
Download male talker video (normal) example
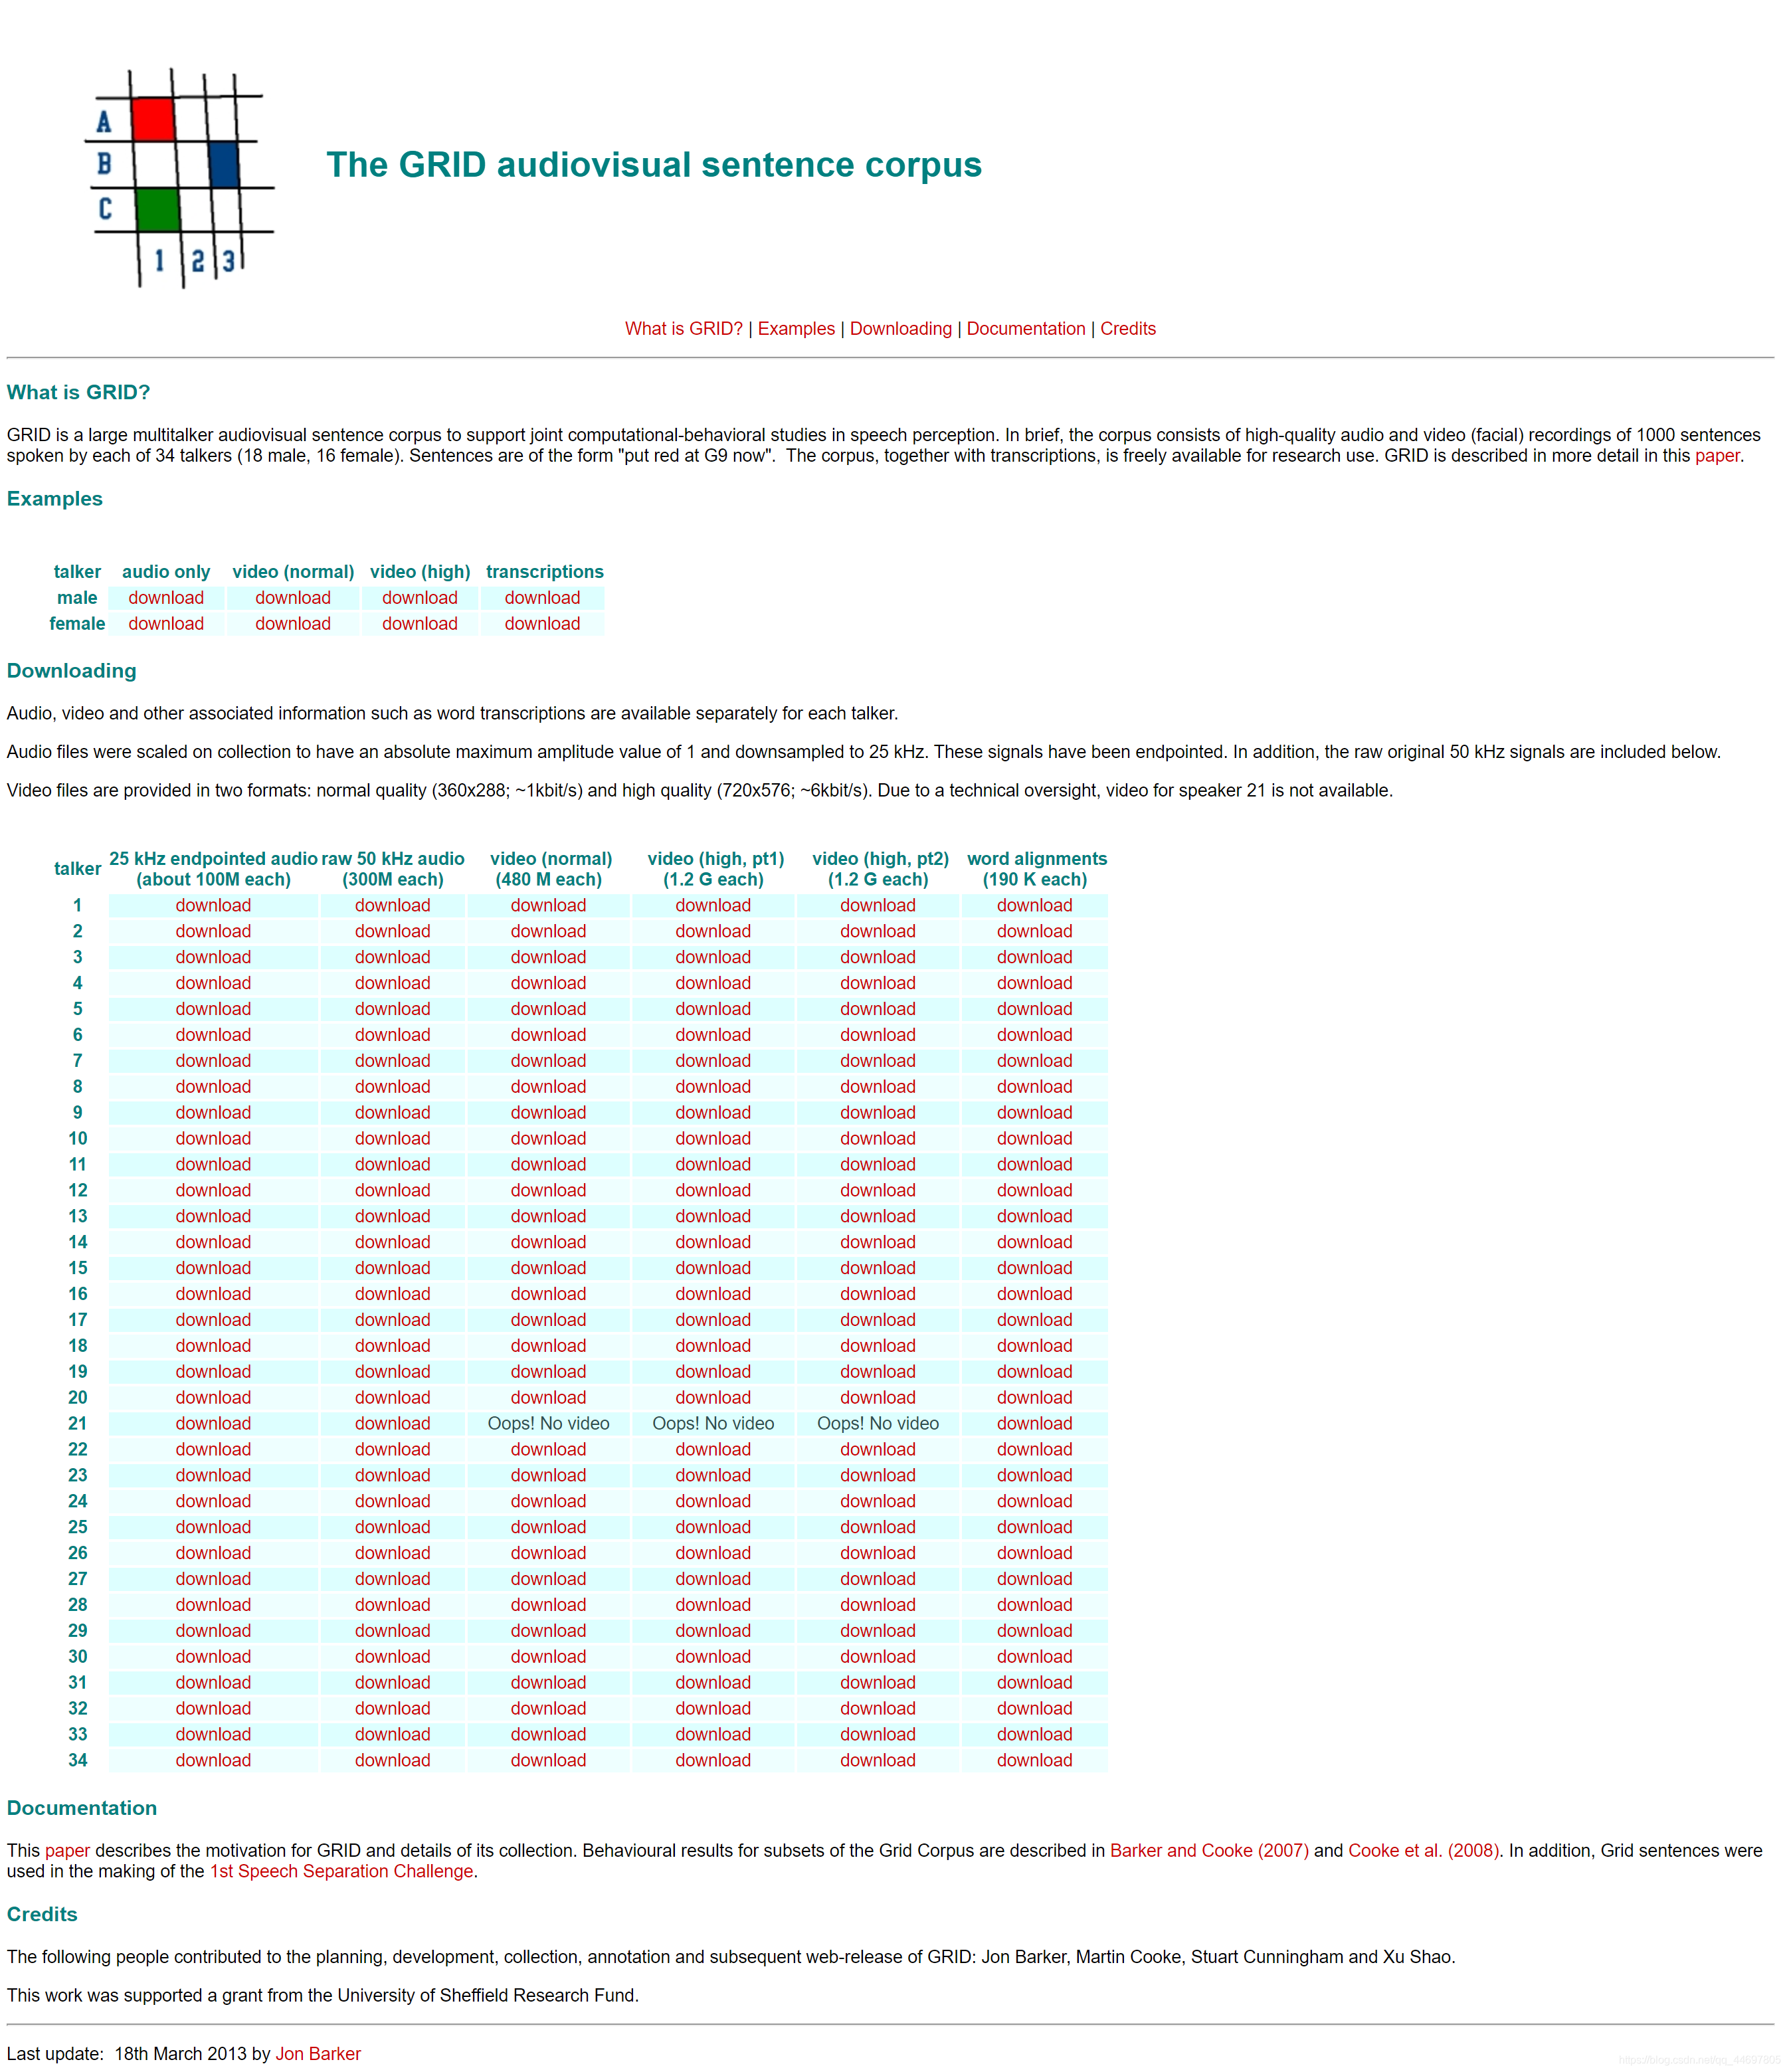293,598
